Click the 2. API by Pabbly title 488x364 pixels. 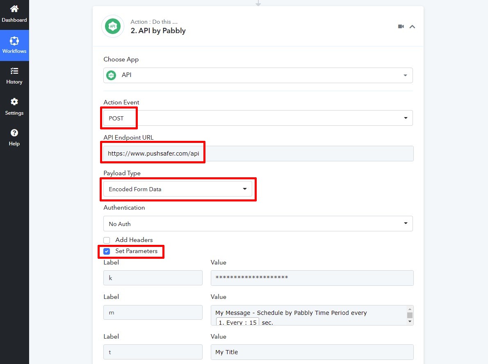pos(158,31)
